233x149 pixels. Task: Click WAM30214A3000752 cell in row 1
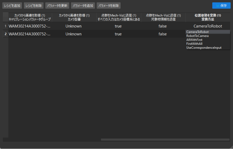[30, 26]
